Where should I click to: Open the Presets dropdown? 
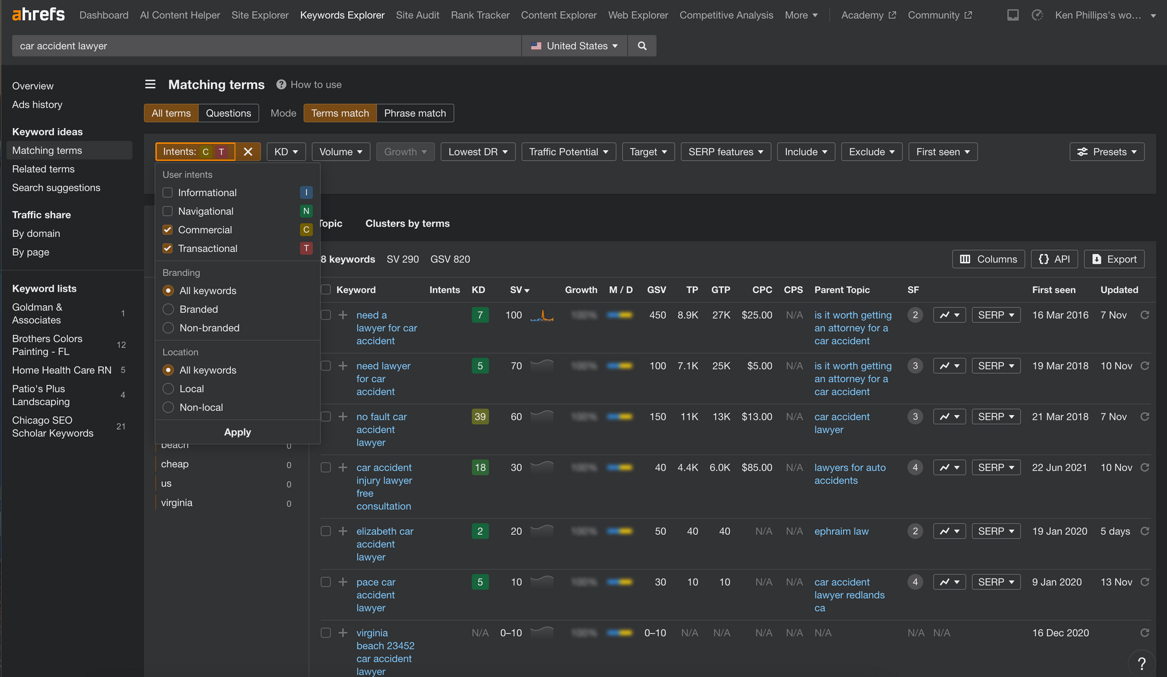[x=1107, y=152]
